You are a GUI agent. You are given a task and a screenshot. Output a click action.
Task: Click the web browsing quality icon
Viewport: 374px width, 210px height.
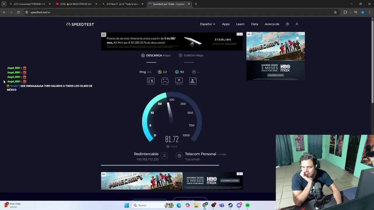pos(151,80)
